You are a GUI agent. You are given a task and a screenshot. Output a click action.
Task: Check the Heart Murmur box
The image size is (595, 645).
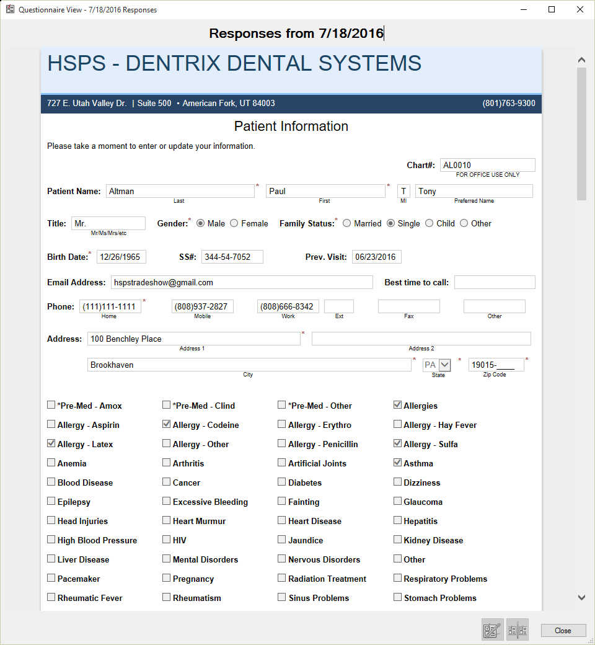tap(166, 520)
